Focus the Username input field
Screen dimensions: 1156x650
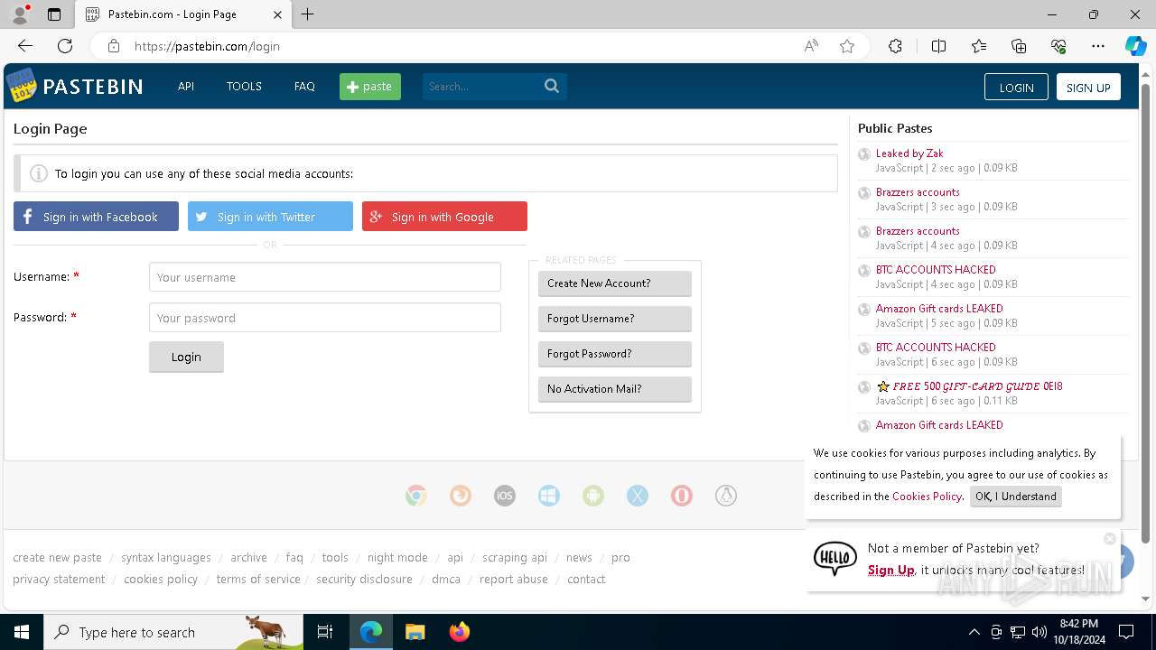pos(325,277)
